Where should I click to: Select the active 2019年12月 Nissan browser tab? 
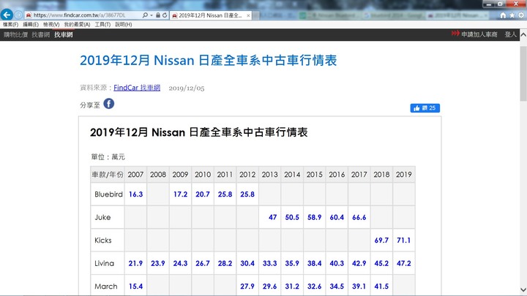pos(211,15)
